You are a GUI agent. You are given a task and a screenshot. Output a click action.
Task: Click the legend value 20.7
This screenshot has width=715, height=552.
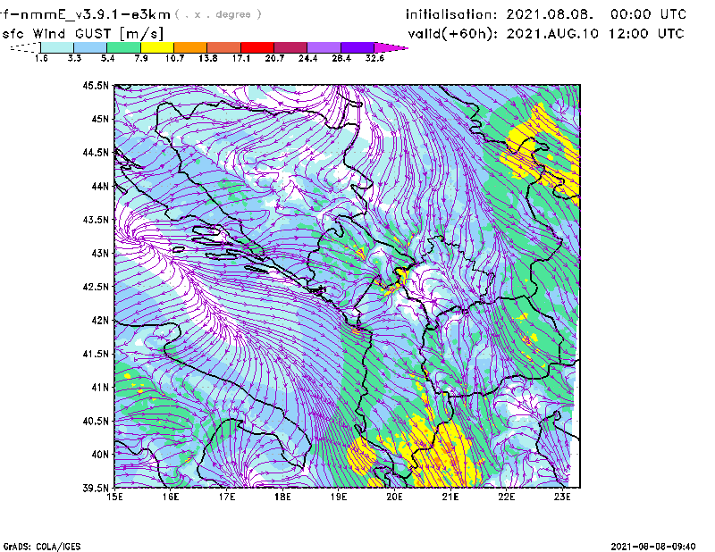pyautogui.click(x=274, y=58)
